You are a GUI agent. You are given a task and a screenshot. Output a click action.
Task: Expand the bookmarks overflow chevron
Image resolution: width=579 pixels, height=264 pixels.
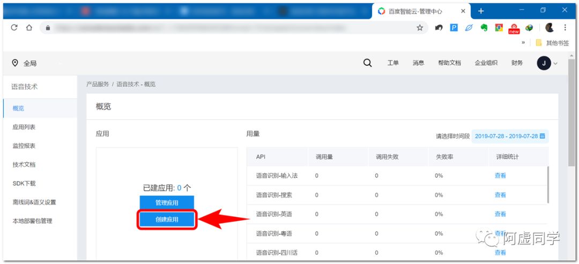pos(523,43)
